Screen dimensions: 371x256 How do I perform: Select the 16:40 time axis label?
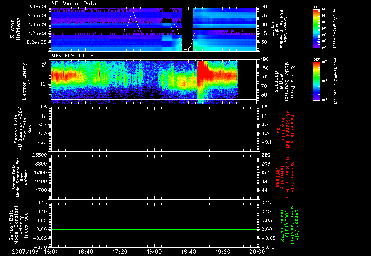coord(86,252)
